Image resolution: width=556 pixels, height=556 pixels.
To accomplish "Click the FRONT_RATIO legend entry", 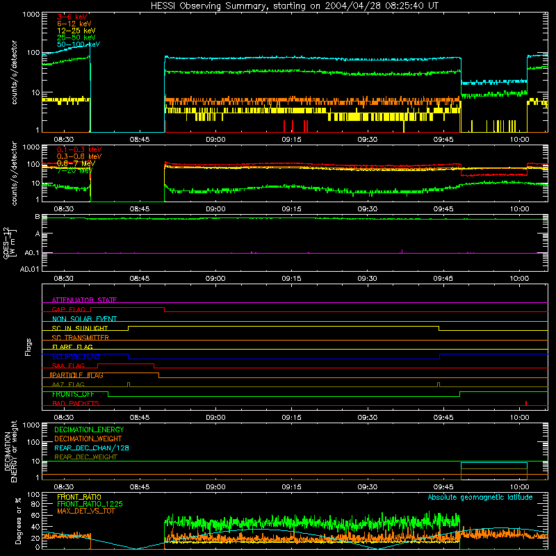I will click(x=79, y=497).
